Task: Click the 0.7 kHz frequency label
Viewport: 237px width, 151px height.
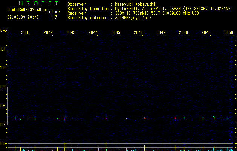Action: (x=3, y=125)
